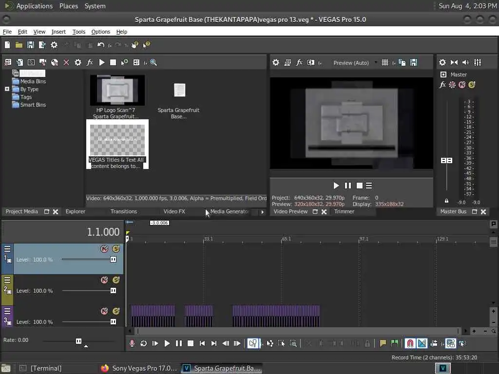Click Dim Output speaker icon
Viewport: 499px width, 374px height.
[465, 62]
